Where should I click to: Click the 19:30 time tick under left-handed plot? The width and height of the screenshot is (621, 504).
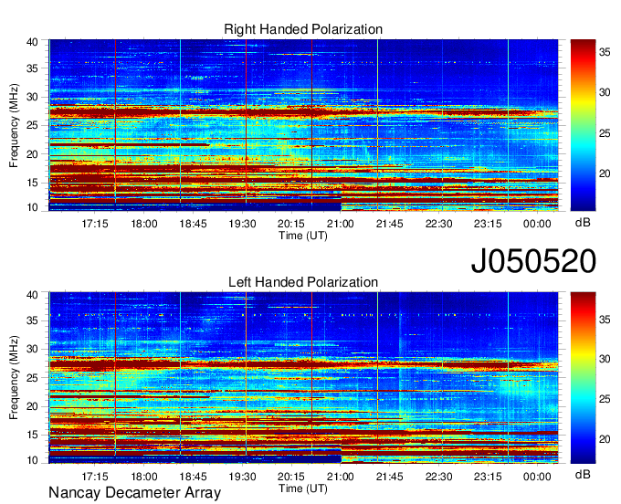pyautogui.click(x=242, y=477)
